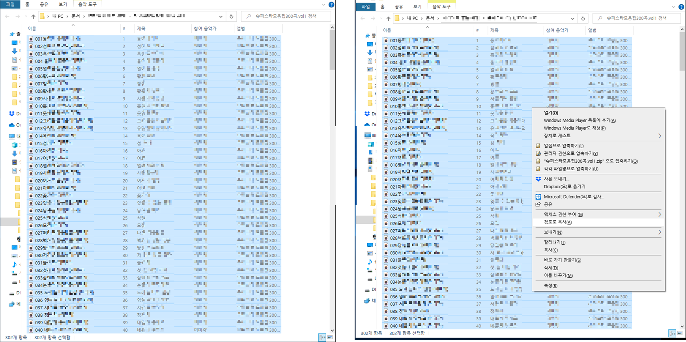Open the 음악 도구 tab in the left window

[88, 4]
